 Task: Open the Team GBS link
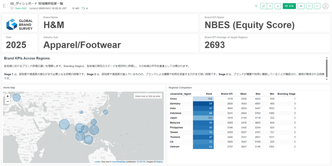click(21, 8)
